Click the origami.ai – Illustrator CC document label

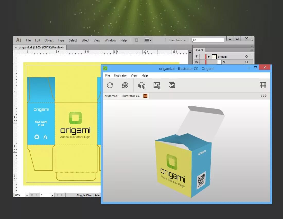[x=122, y=96]
